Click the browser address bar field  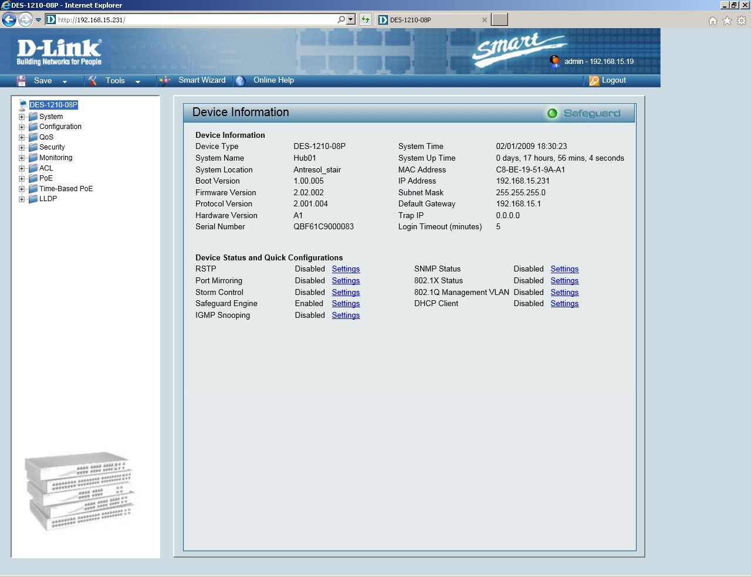(194, 20)
